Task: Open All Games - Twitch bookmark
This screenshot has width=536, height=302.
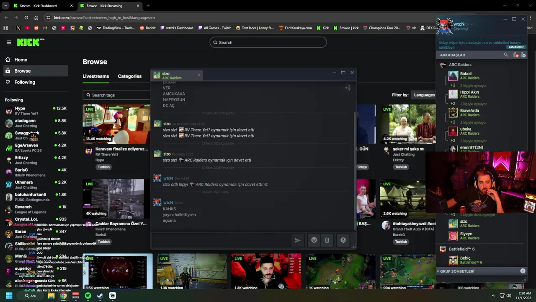Action: click(x=214, y=28)
